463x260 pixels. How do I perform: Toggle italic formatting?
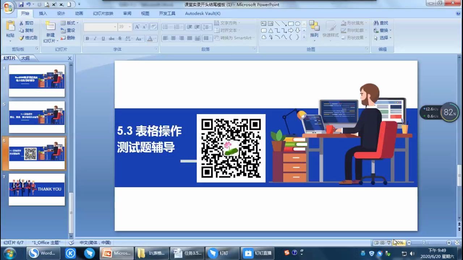95,38
